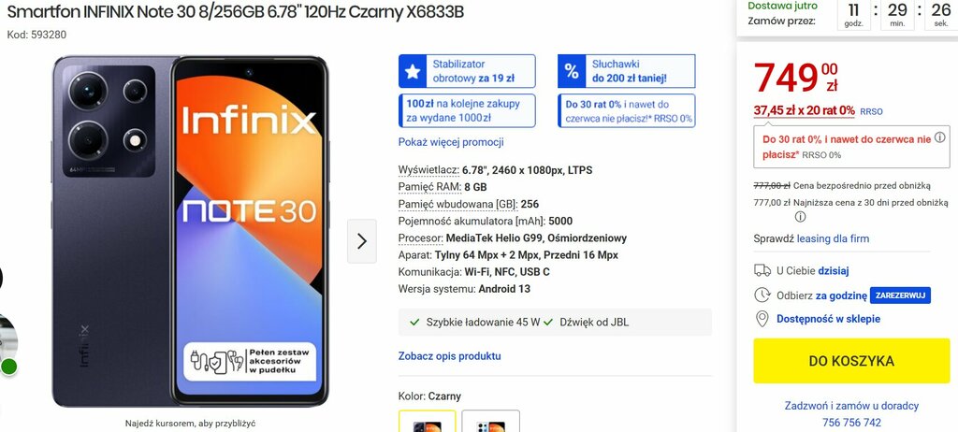Viewport: 958px width, 432px height.
Task: Click info icon under lowest 30-day price
Action: click(x=800, y=217)
